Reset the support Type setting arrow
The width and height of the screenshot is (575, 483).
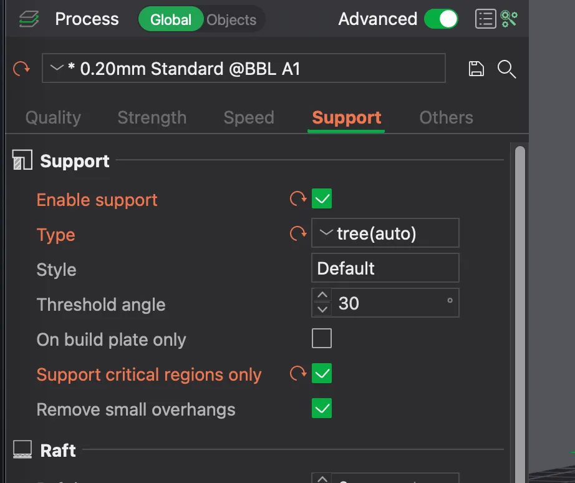297,233
